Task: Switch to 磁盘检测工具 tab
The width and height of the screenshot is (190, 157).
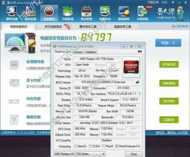Action: (122, 27)
